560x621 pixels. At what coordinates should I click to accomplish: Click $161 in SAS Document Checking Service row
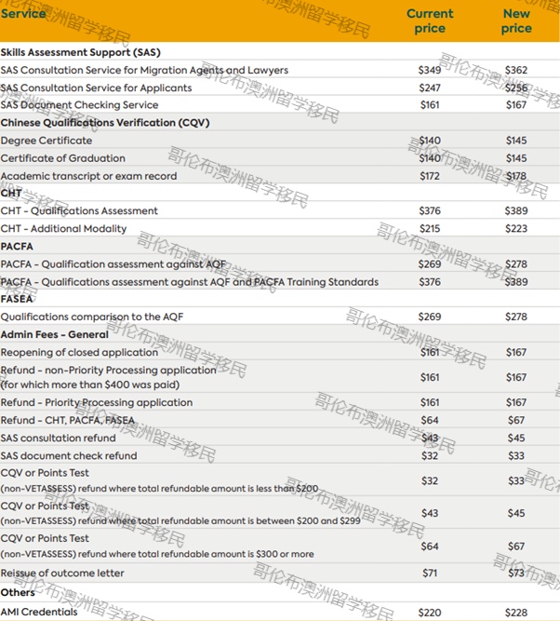coord(430,105)
